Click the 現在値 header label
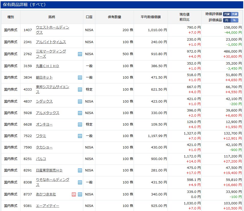The height and width of the screenshot is (211, 244). click(x=184, y=15)
